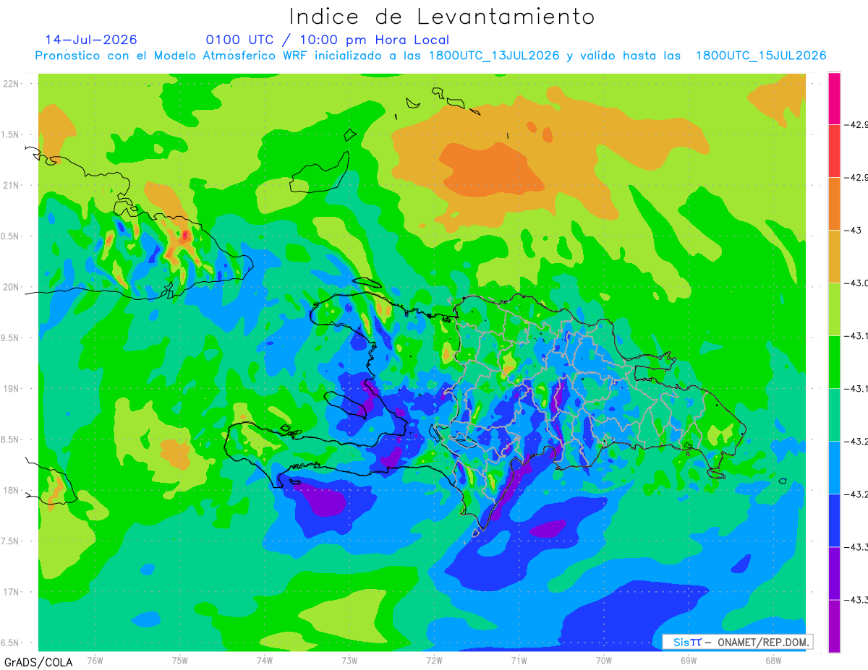Click the '76W' longitude label
The width and height of the screenshot is (868, 670).
point(95,660)
